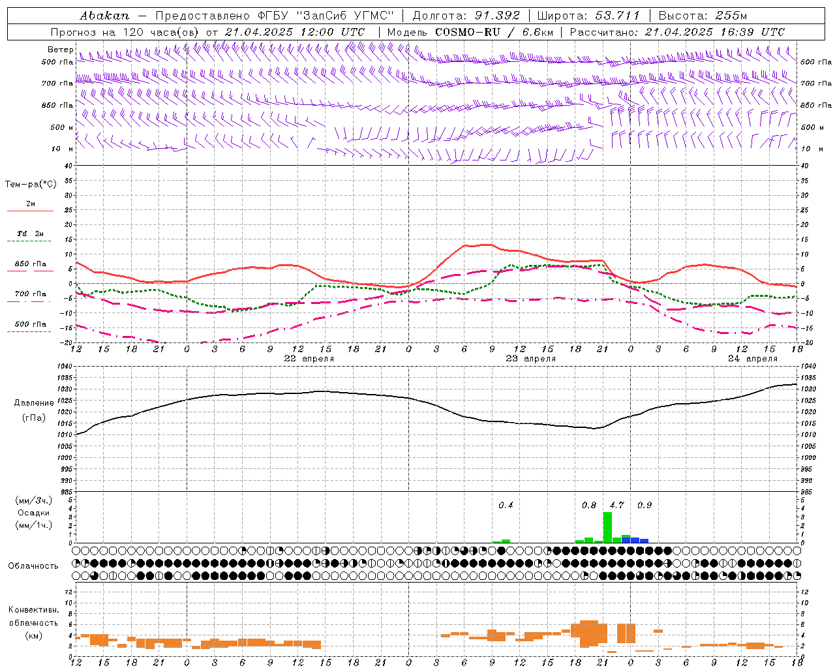The height and width of the screenshot is (668, 835).
Task: Click the "24 апреля" date label
Action: point(753,359)
